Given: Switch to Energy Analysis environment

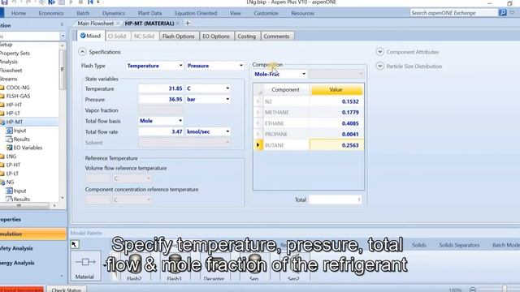Looking at the screenshot, I should coord(32,263).
